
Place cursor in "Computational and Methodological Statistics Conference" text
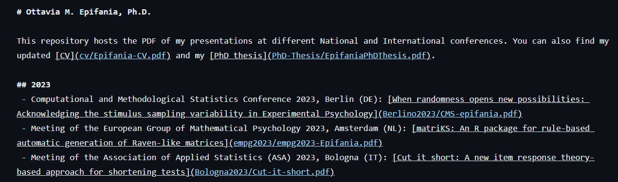[x=161, y=99]
